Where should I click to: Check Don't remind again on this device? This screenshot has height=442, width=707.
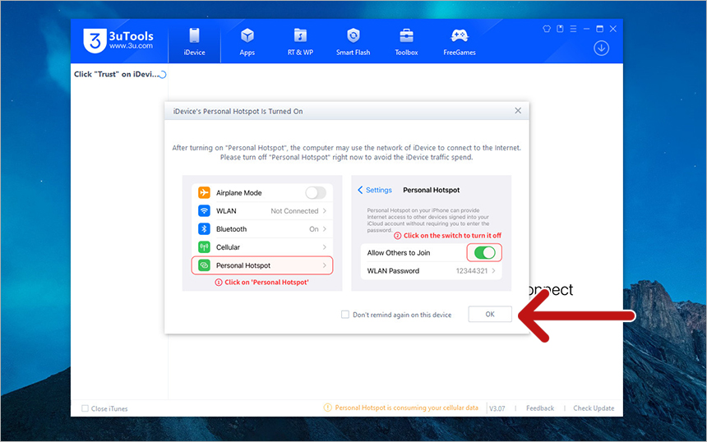click(x=345, y=315)
